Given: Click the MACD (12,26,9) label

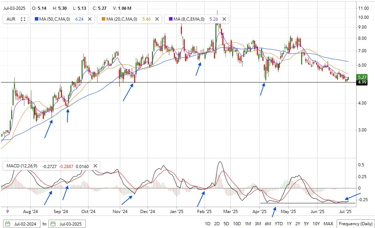Looking at the screenshot, I should tap(22, 166).
